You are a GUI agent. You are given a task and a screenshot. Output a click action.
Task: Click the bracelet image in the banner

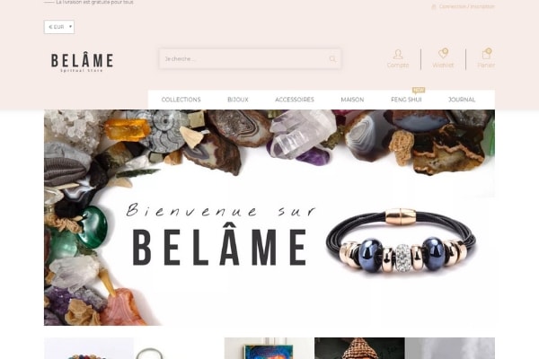pos(402,241)
